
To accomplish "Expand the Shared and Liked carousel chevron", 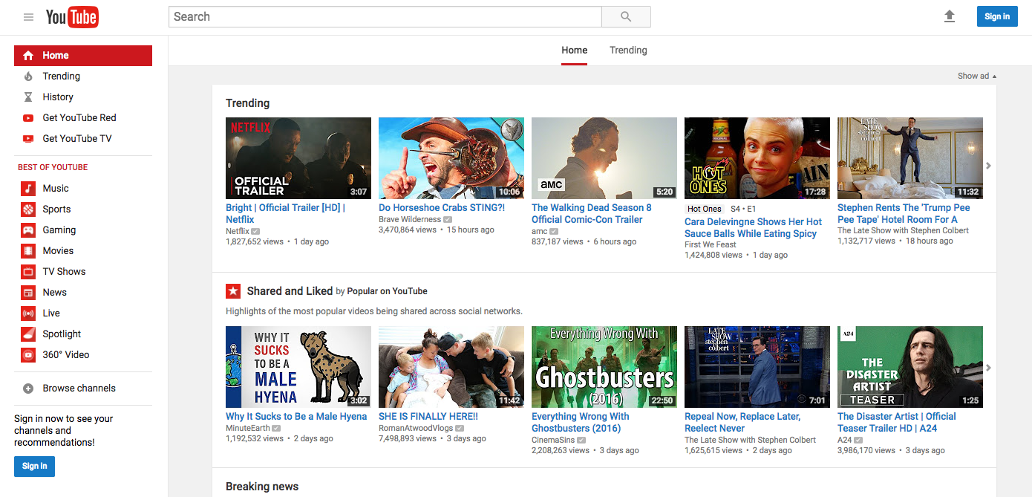I will pyautogui.click(x=988, y=367).
